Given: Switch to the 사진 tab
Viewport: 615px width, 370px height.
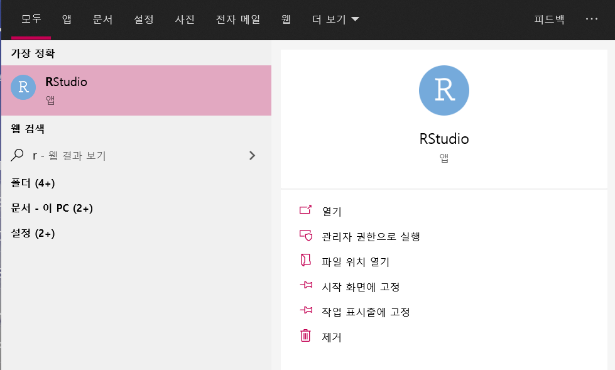Looking at the screenshot, I should 185,19.
